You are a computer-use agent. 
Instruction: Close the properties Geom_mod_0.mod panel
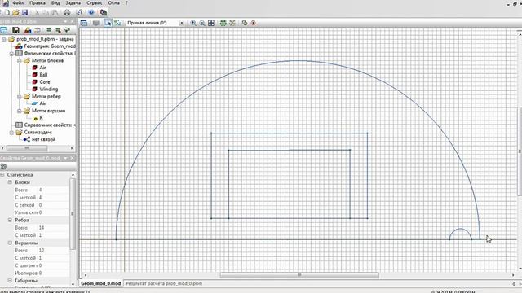(73, 158)
